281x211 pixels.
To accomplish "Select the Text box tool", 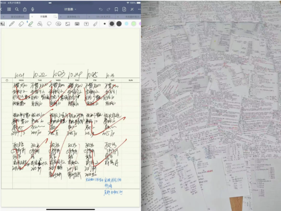I will pyautogui.click(x=86, y=24).
